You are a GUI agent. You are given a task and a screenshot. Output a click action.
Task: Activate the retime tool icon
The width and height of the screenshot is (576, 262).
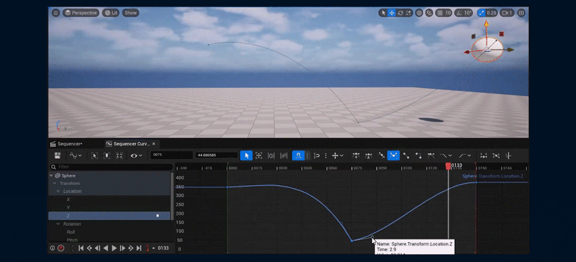point(271,156)
